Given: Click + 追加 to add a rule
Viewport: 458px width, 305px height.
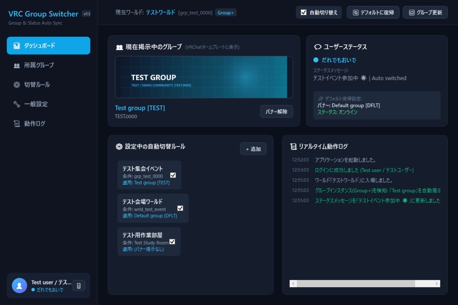Looking at the screenshot, I should (253, 149).
